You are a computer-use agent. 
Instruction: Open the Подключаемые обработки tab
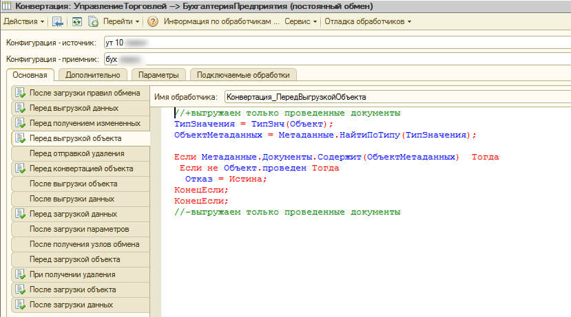242,75
